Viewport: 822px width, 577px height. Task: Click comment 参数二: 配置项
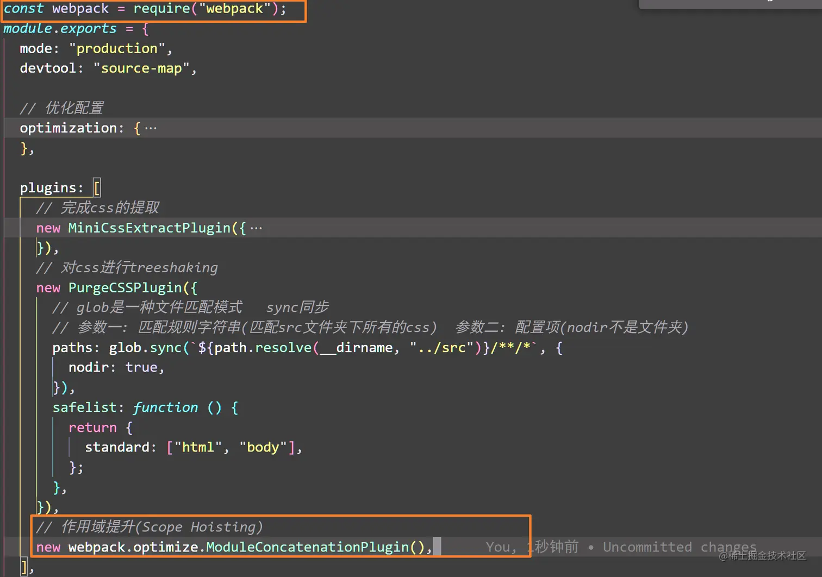[x=572, y=328]
